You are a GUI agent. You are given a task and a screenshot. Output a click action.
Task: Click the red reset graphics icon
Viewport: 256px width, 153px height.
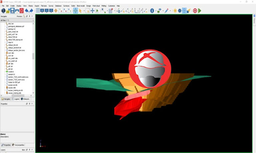[x=22, y=11]
